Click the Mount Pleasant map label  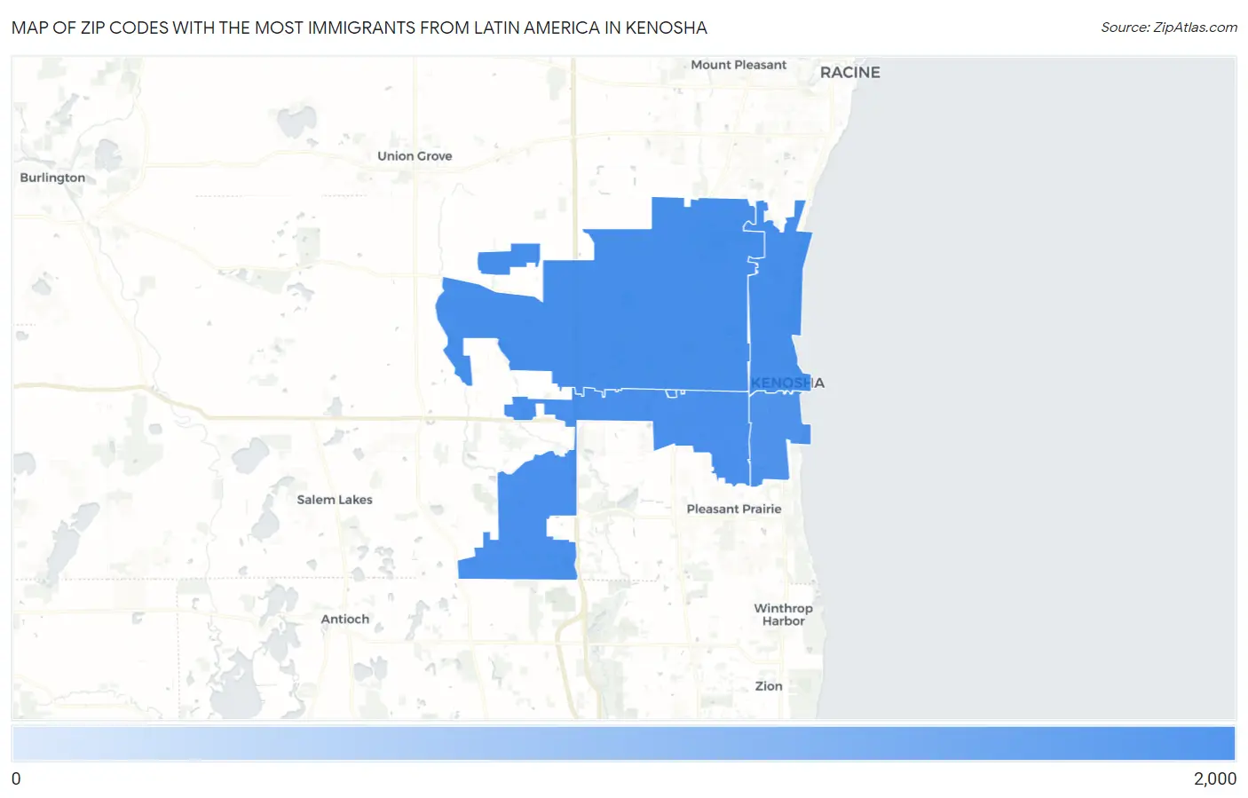click(739, 65)
